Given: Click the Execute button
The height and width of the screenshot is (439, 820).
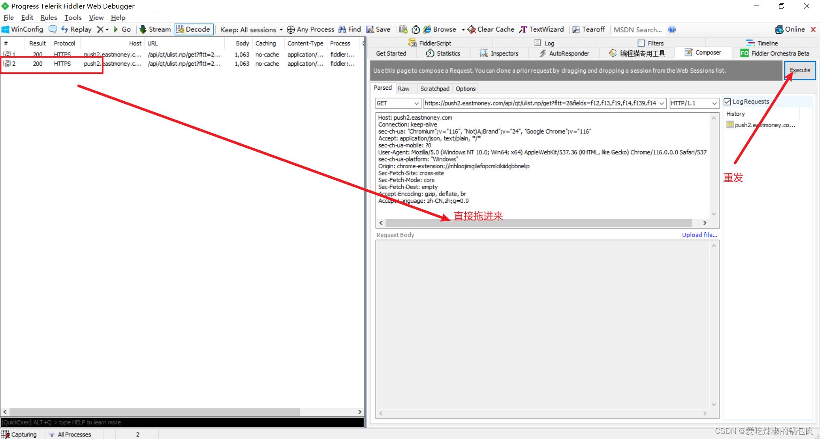Looking at the screenshot, I should (799, 70).
